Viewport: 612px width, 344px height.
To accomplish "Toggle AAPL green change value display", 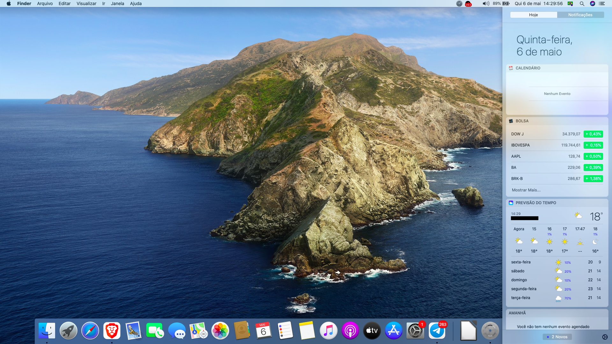I will [x=593, y=156].
